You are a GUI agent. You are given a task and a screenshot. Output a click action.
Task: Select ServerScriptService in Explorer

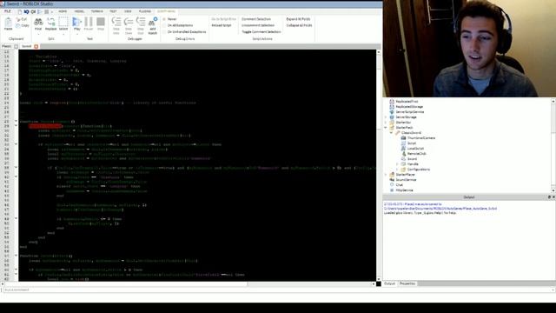410,112
